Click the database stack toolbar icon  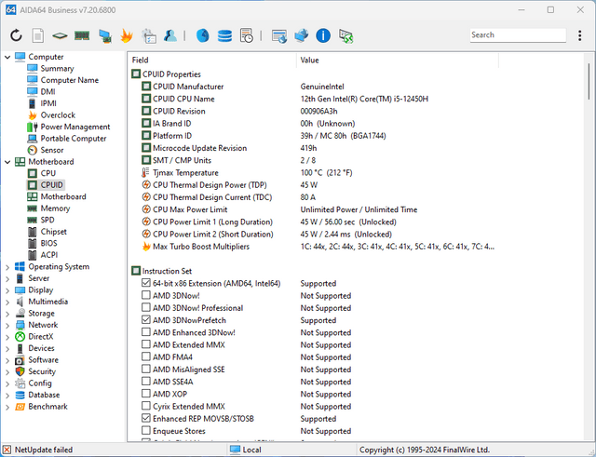224,36
